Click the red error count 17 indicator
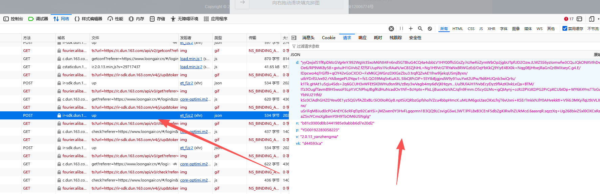The height and width of the screenshot is (194, 600). tap(569, 19)
